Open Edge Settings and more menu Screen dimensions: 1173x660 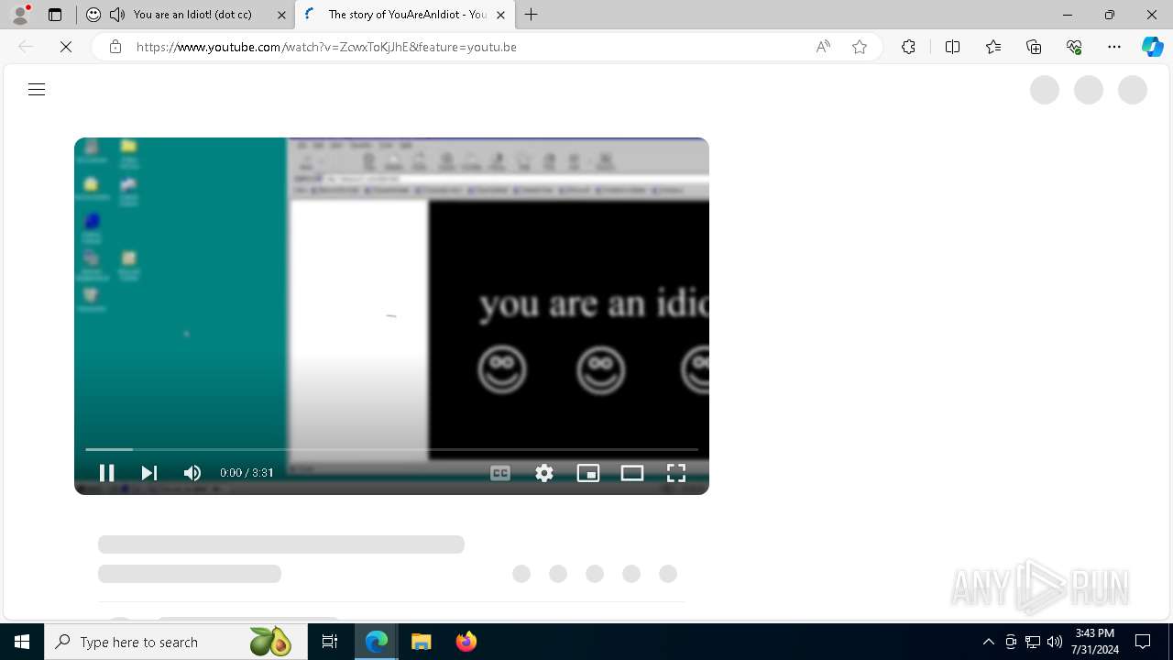[x=1114, y=47]
